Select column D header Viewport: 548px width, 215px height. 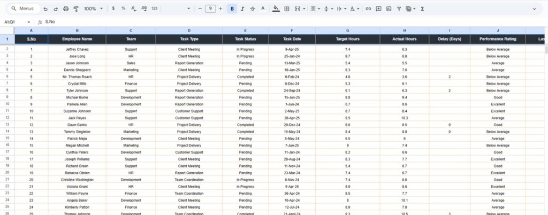point(189,30)
